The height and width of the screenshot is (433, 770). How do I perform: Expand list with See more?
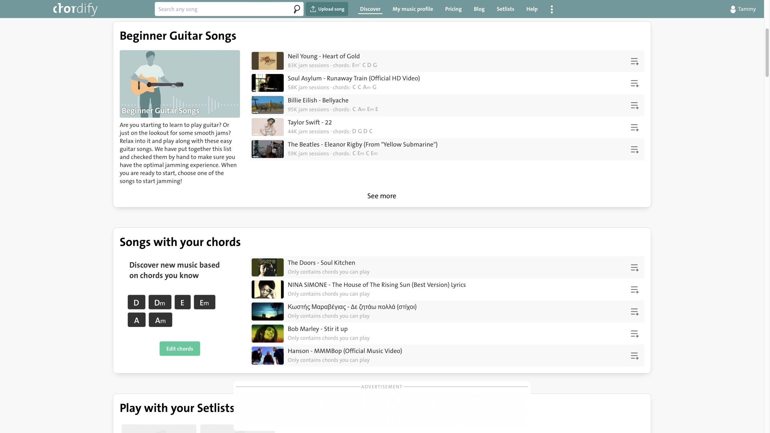point(381,196)
